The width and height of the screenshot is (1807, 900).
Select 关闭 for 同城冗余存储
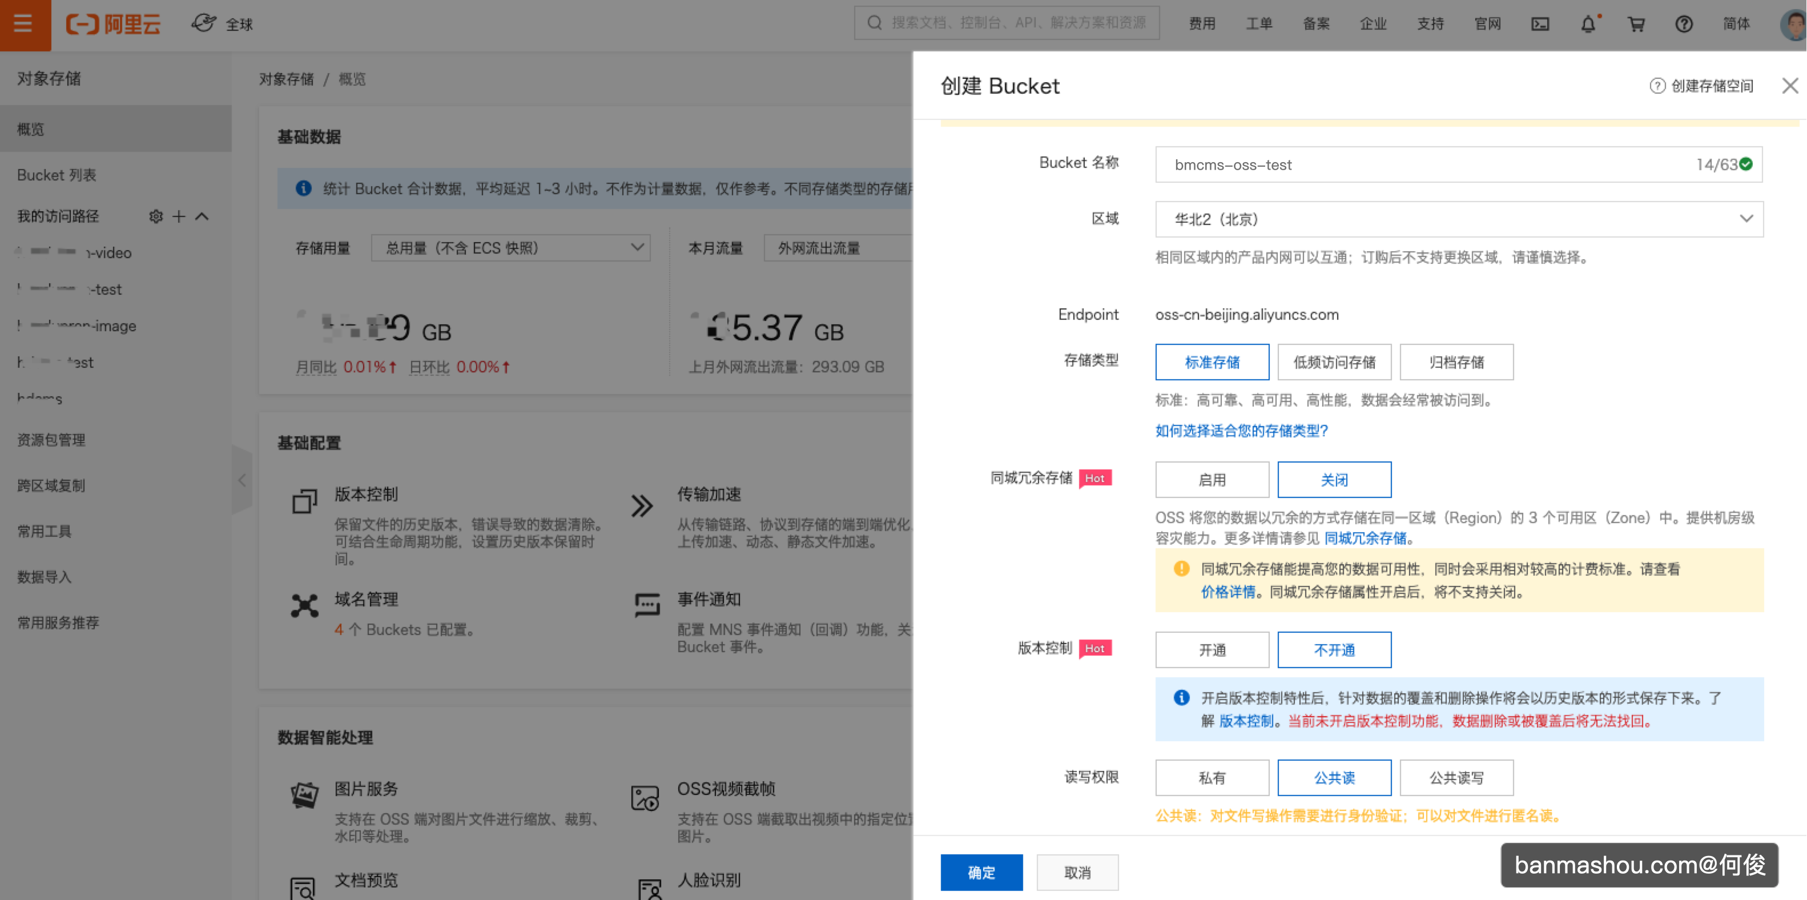click(x=1334, y=480)
